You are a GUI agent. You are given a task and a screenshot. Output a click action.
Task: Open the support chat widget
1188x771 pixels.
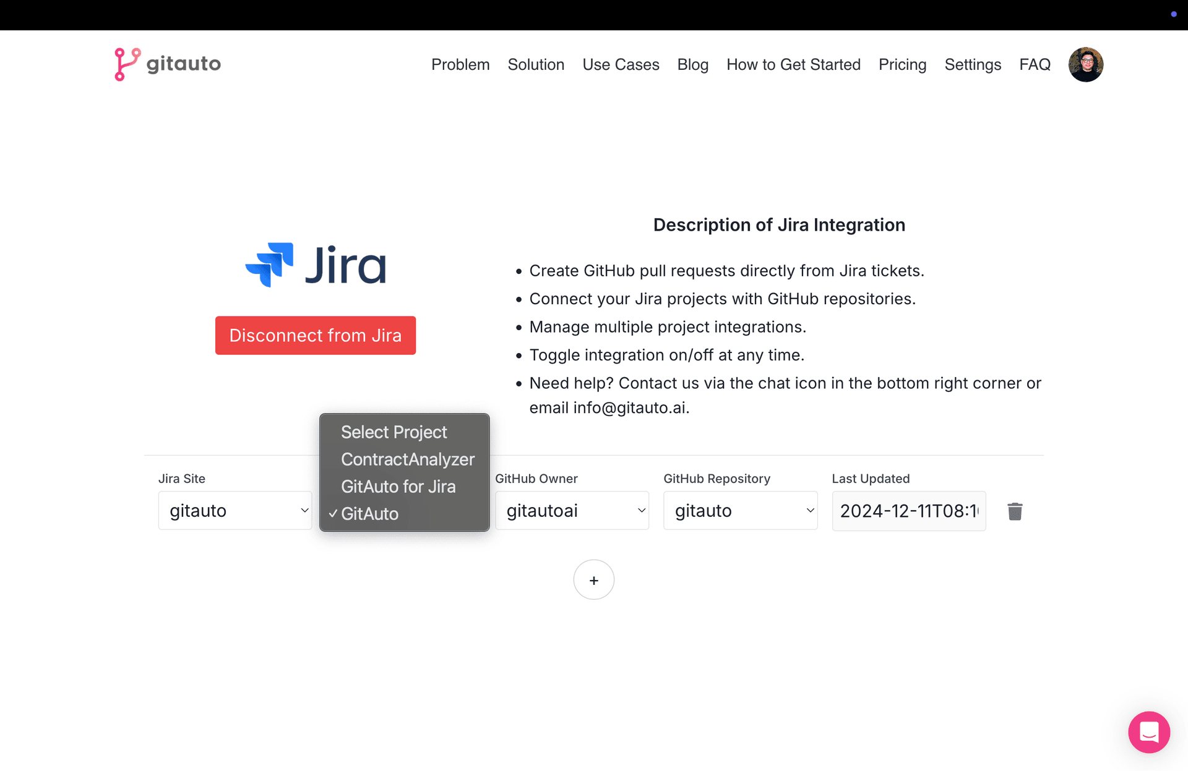[1149, 732]
